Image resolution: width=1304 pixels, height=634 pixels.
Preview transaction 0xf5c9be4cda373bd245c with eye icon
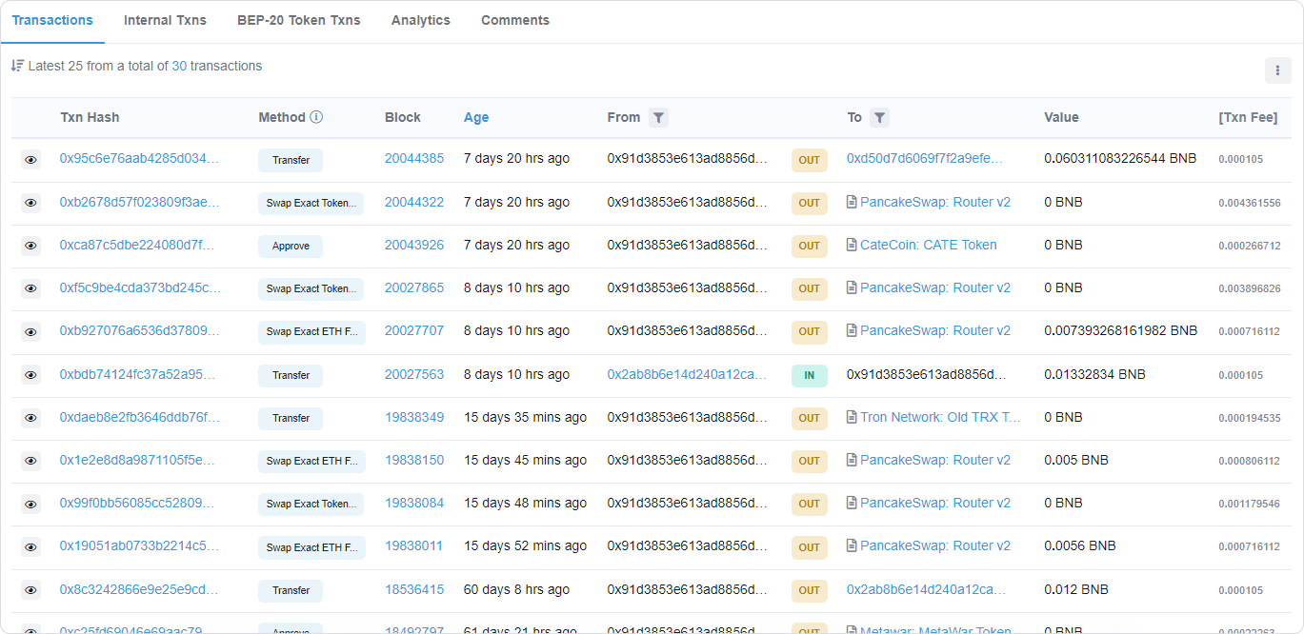coord(31,288)
